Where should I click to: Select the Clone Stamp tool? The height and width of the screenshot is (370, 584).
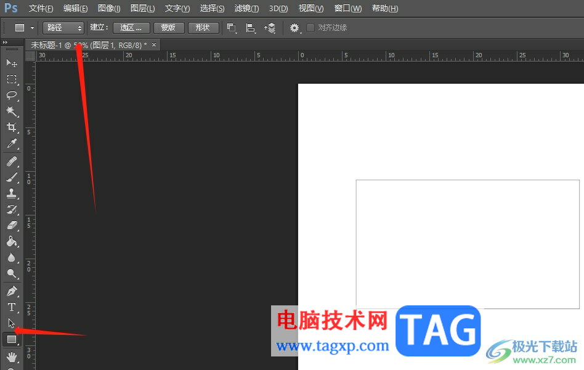[x=12, y=193]
